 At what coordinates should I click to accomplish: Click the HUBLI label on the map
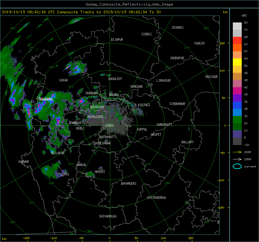pos(80,128)
